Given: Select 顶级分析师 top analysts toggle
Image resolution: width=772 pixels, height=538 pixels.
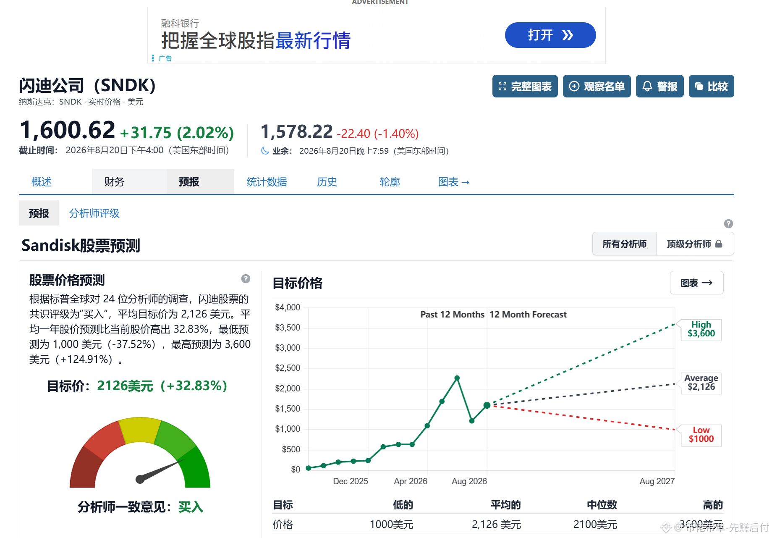Looking at the screenshot, I should [695, 244].
